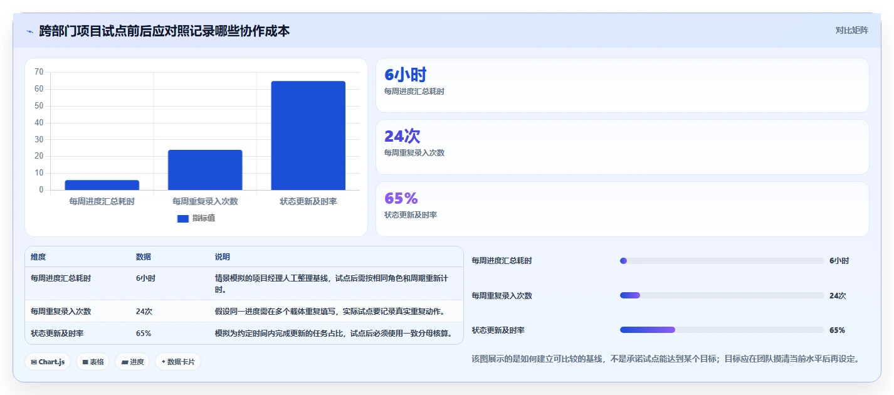The image size is (894, 395).
Task: Click the 每周进度汇总耗时 caption under the 6小时 card
Action: (414, 92)
